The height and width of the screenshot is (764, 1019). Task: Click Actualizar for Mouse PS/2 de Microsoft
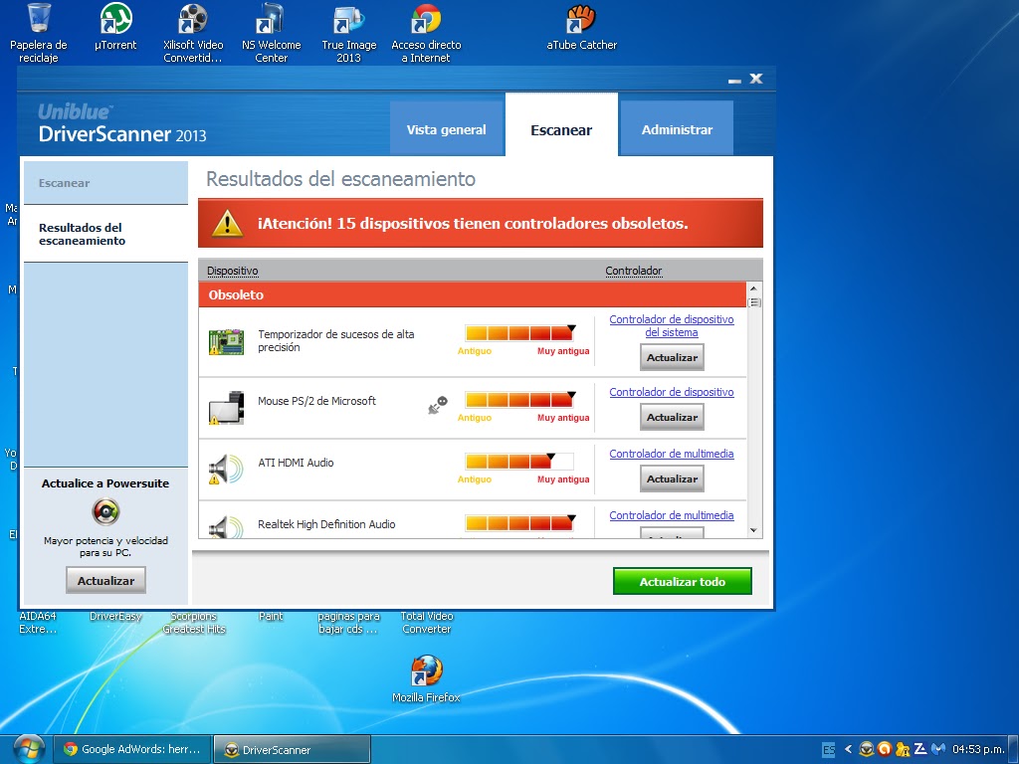pyautogui.click(x=672, y=417)
